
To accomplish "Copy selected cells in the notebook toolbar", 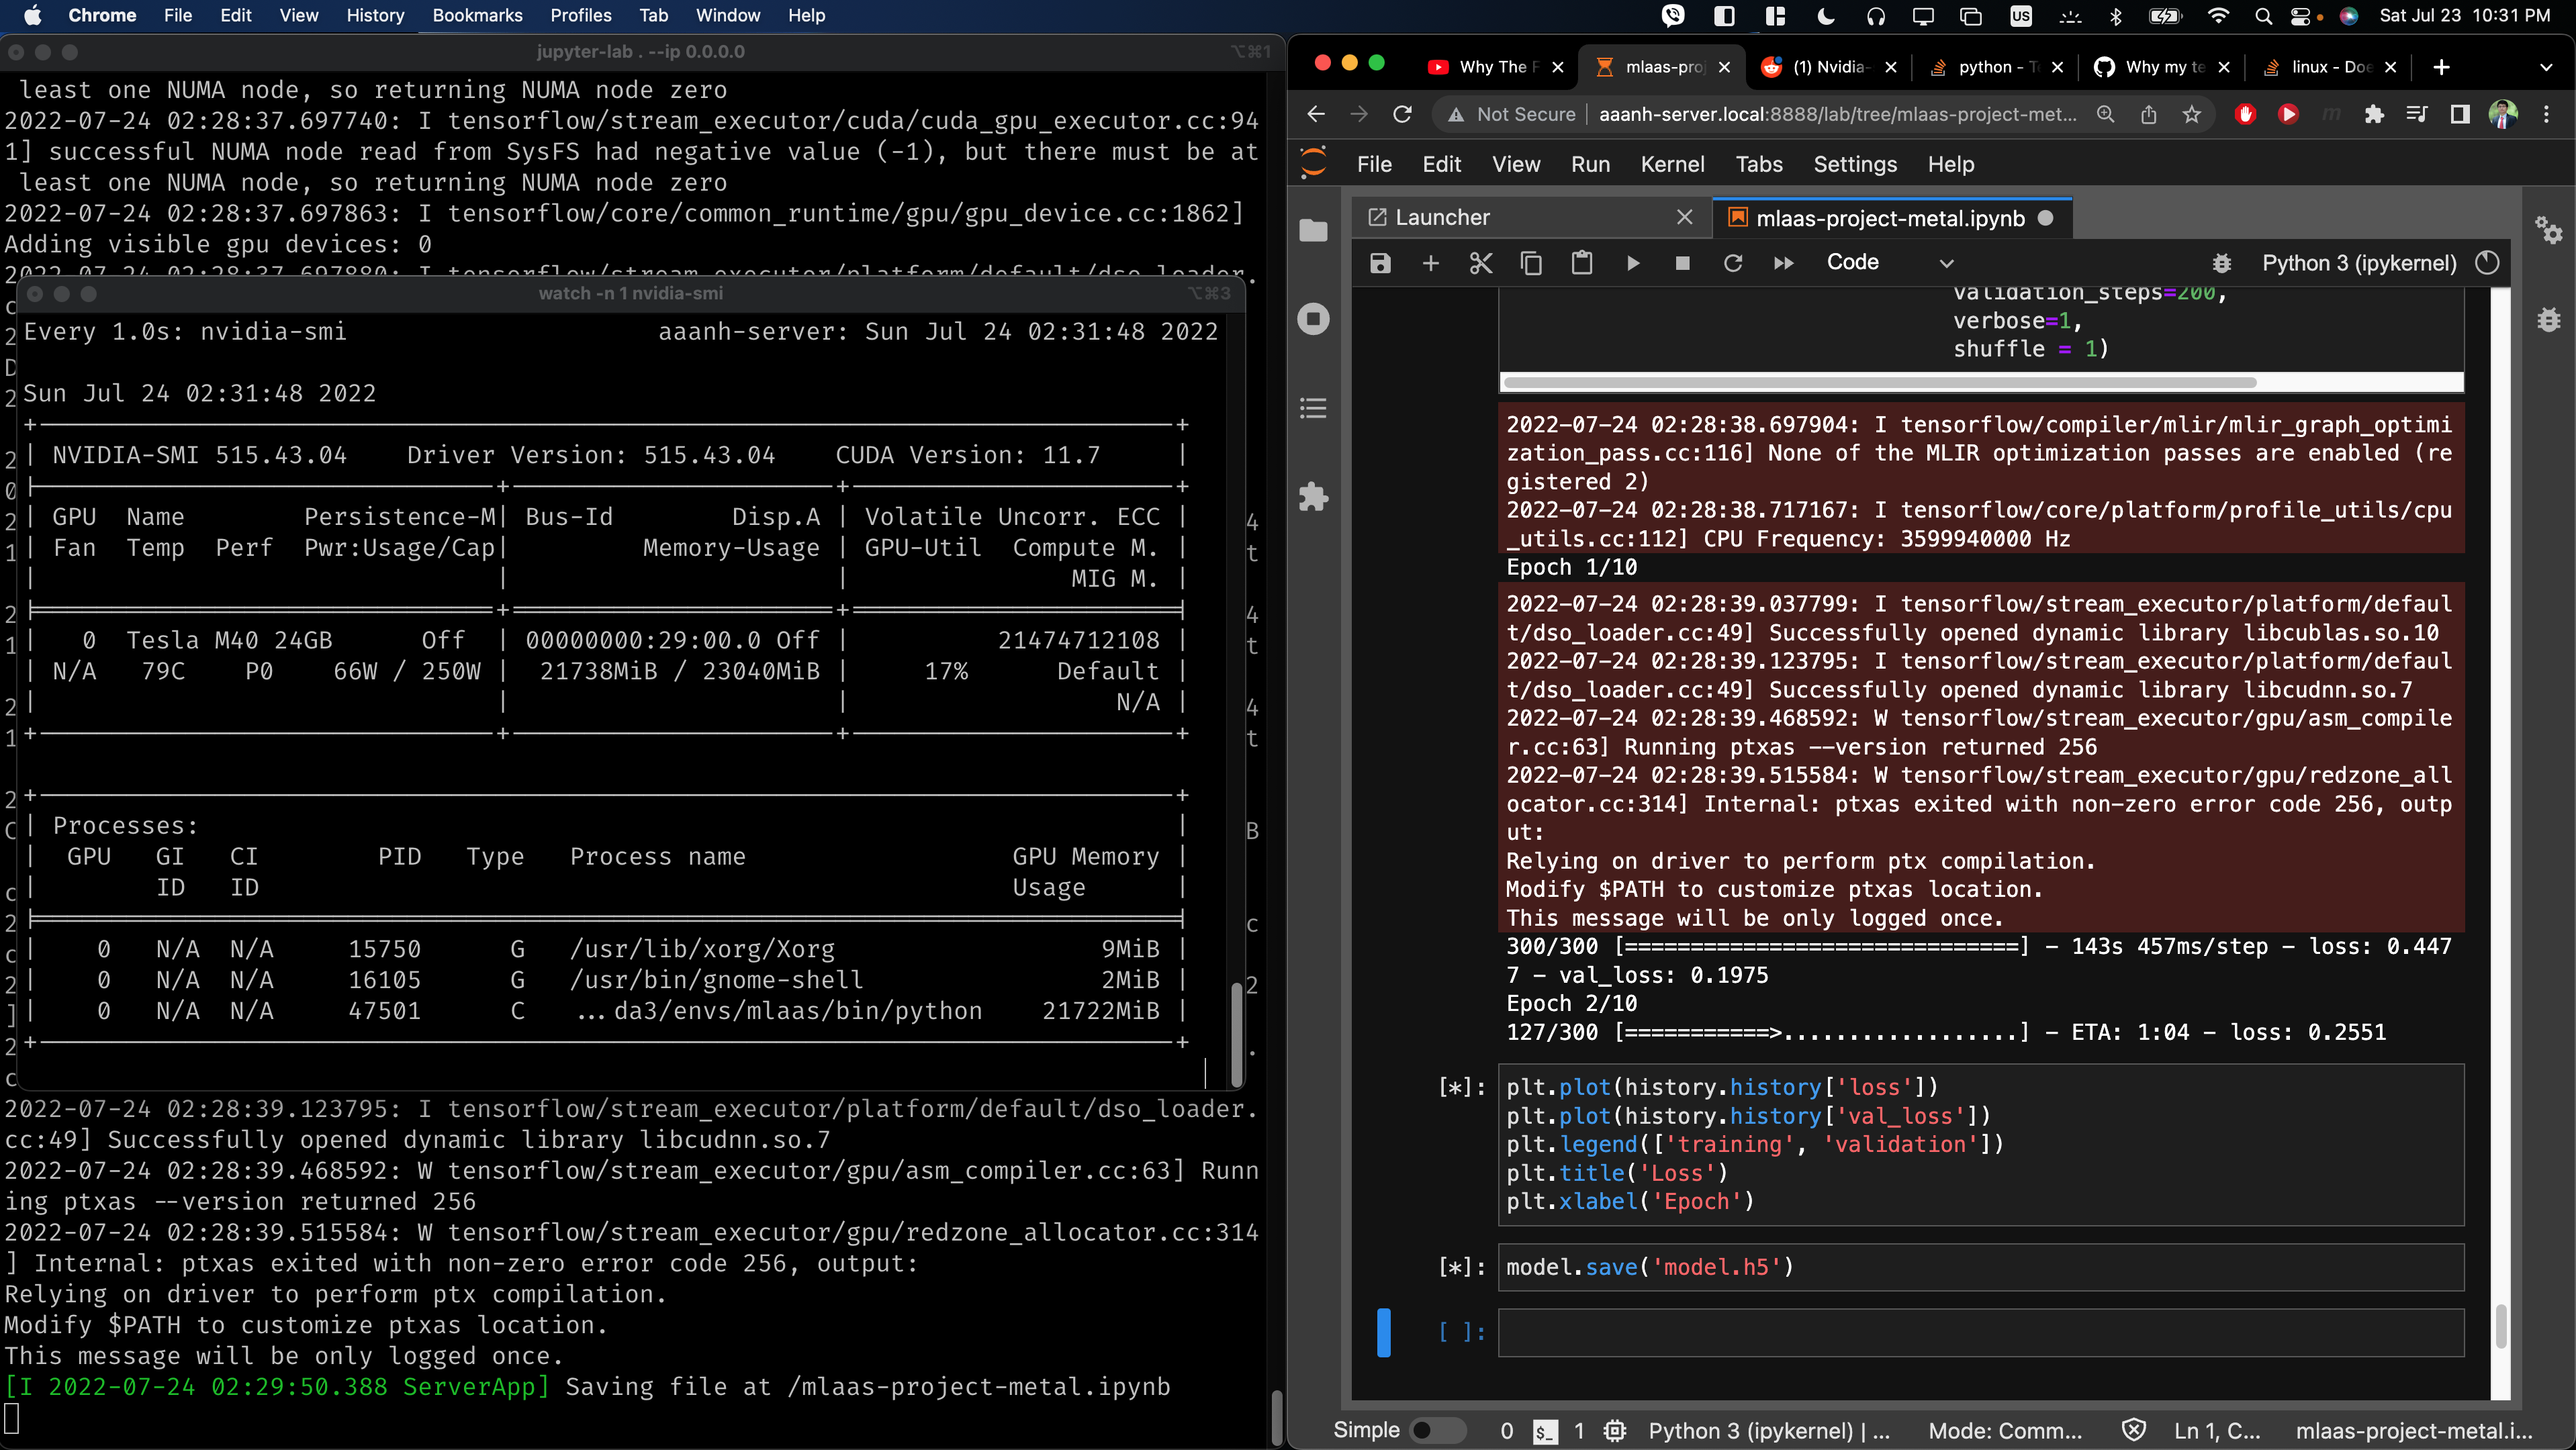I will click(1531, 263).
